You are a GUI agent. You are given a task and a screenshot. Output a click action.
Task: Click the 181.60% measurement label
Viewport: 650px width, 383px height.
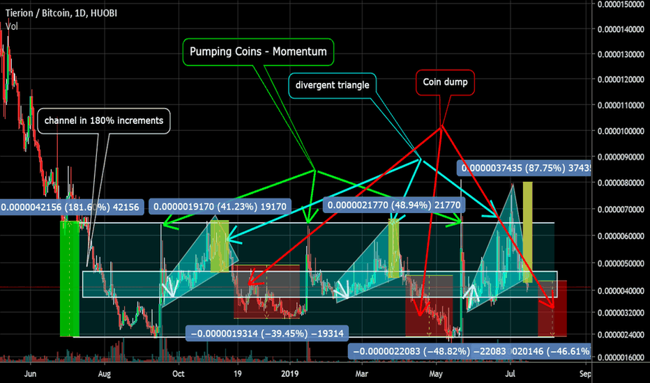click(72, 207)
